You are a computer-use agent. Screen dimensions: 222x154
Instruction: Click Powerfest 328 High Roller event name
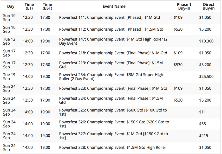[113, 148]
